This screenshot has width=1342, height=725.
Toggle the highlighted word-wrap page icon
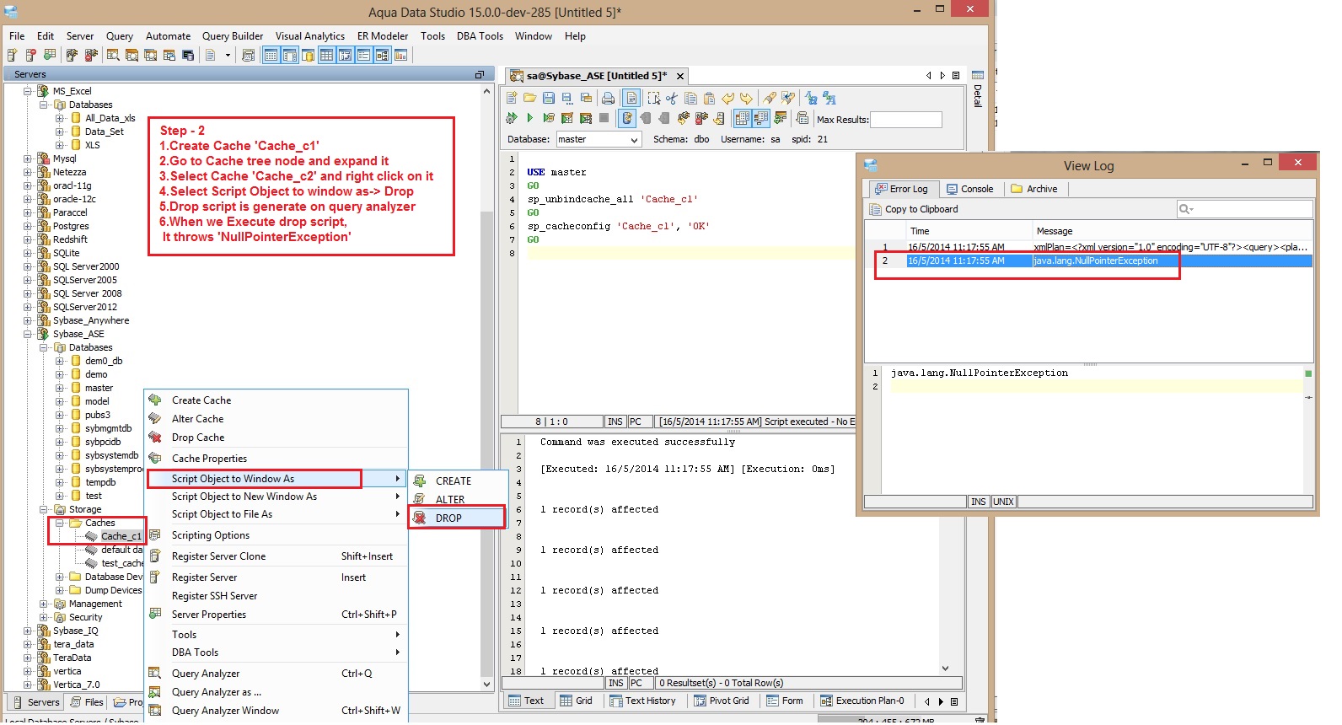pyautogui.click(x=631, y=98)
